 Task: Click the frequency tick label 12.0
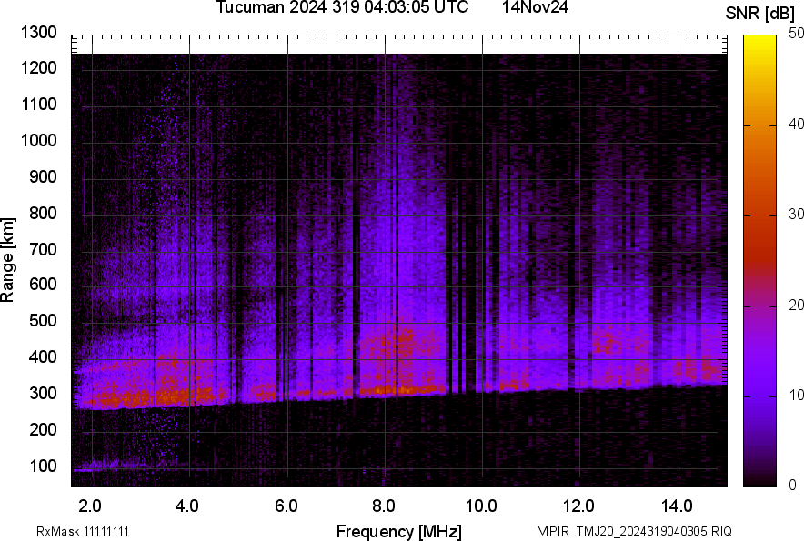coord(579,506)
